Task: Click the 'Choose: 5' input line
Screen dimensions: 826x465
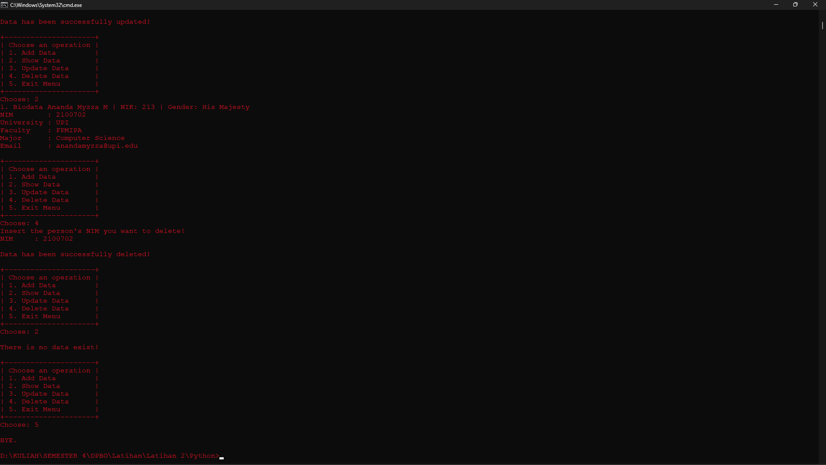Action: [19, 425]
